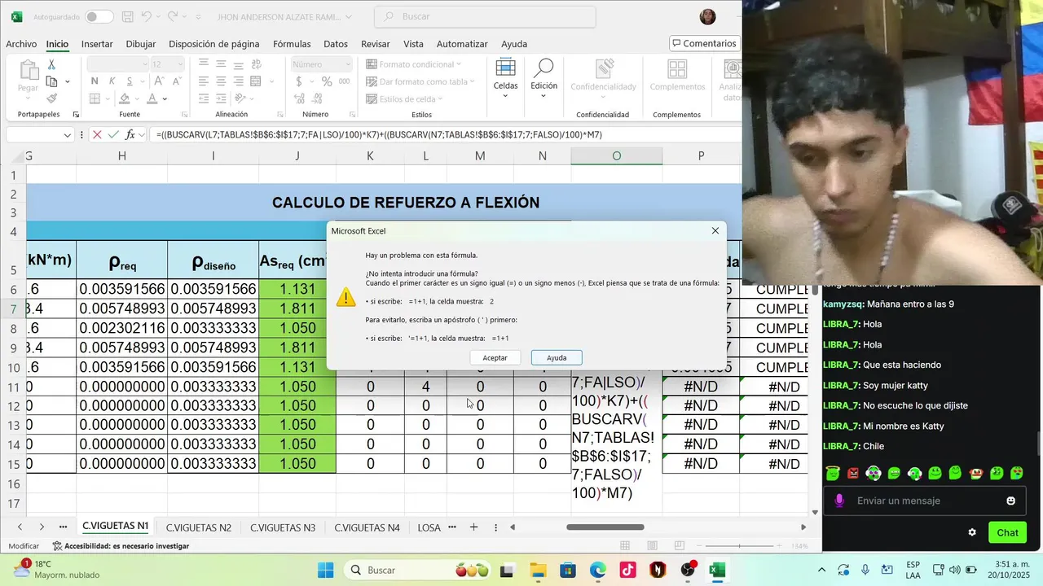This screenshot has height=586, width=1043.
Task: Click the plus icon to add sheet
Action: coord(473,527)
